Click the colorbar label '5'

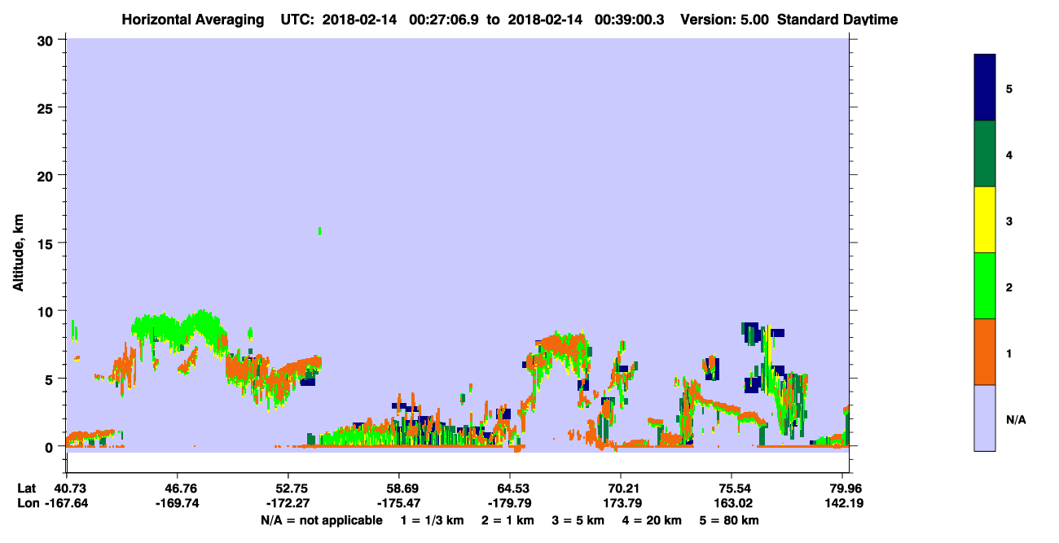(1009, 88)
